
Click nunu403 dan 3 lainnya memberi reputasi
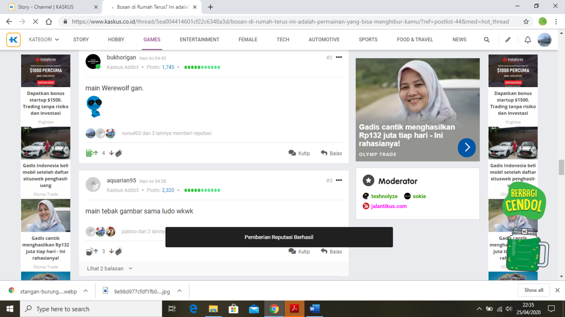(166, 133)
